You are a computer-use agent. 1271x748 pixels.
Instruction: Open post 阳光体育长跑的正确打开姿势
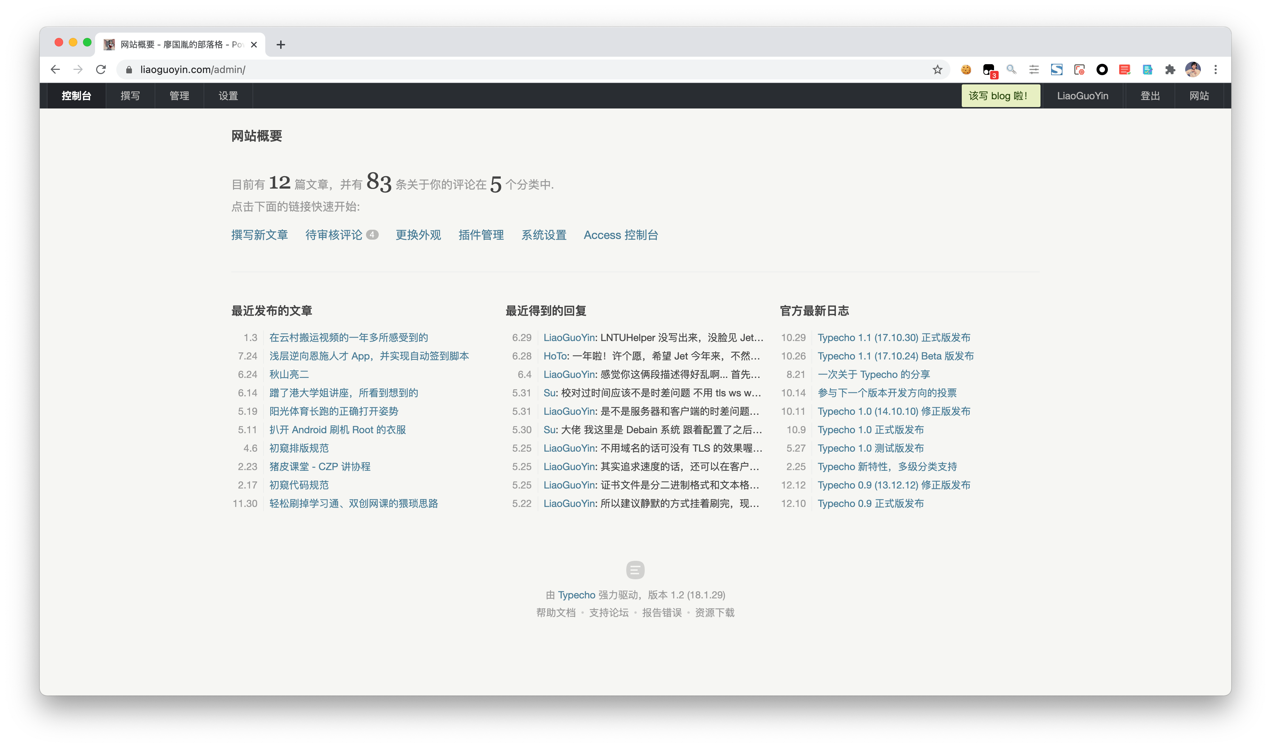[333, 411]
